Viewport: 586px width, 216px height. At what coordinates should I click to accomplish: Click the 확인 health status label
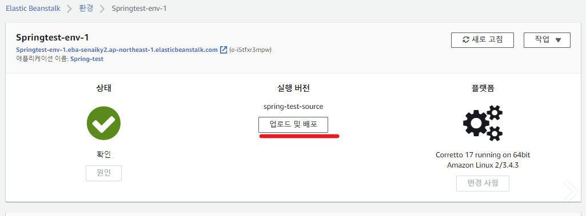[103, 154]
